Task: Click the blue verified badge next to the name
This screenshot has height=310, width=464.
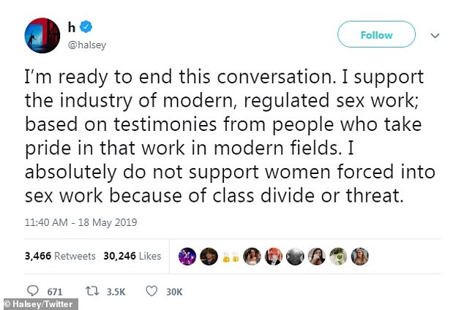Action: (x=86, y=27)
